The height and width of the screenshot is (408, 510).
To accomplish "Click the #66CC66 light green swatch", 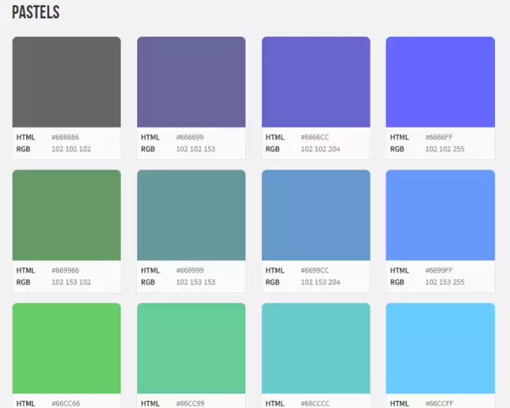I will click(x=66, y=348).
